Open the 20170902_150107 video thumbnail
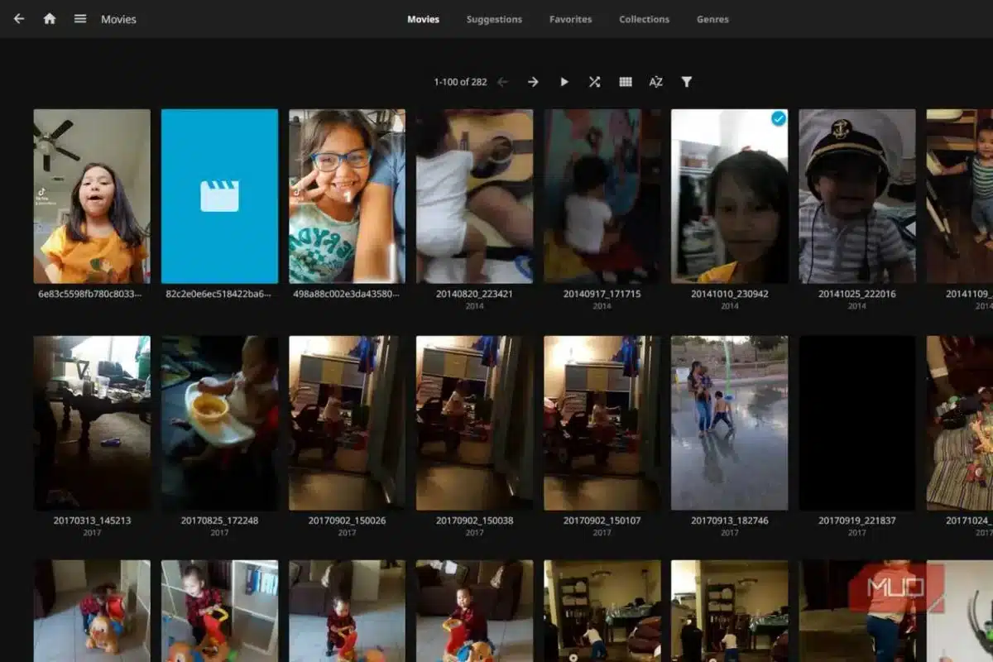Image resolution: width=993 pixels, height=662 pixels. [602, 423]
